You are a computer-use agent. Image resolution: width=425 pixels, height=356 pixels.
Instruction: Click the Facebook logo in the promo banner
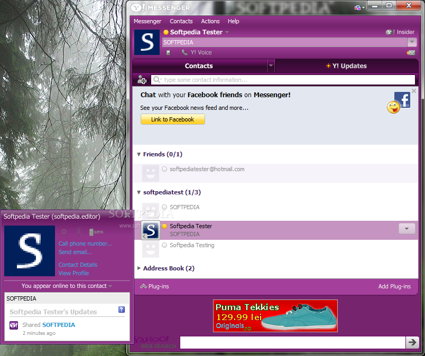tap(402, 100)
